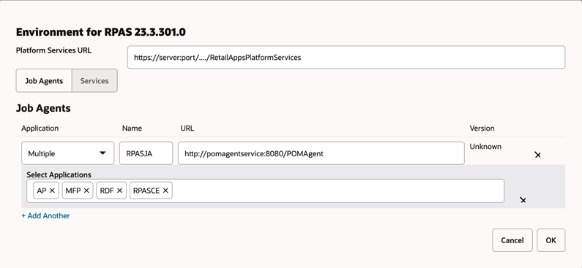The height and width of the screenshot is (268, 582).
Task: Remove the AP application chip
Action: tap(52, 191)
